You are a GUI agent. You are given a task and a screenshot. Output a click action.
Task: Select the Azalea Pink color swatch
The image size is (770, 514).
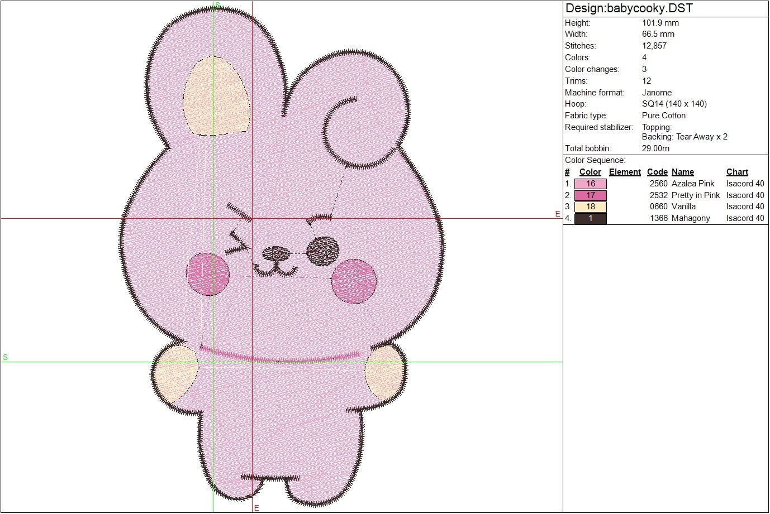(x=591, y=183)
